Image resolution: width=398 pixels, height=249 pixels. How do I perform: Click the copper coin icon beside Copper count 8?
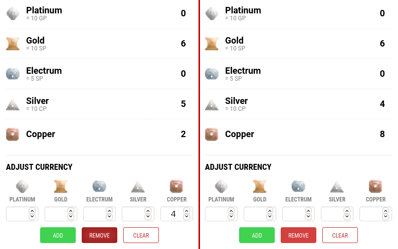[x=212, y=134]
